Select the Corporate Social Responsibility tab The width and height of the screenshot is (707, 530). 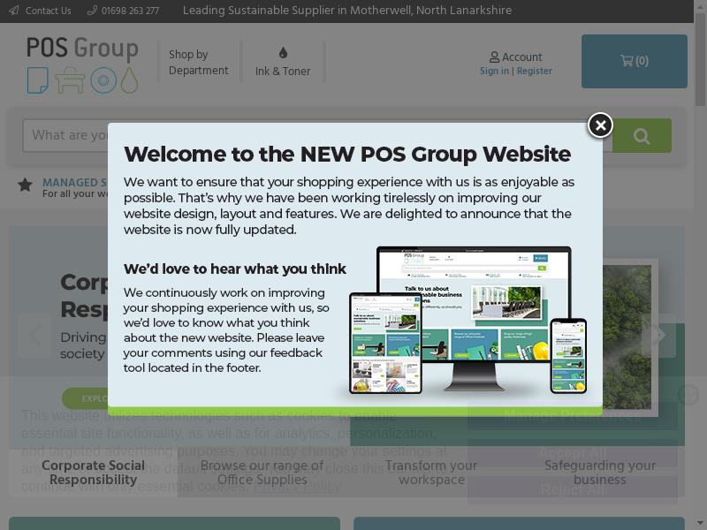pos(93,473)
